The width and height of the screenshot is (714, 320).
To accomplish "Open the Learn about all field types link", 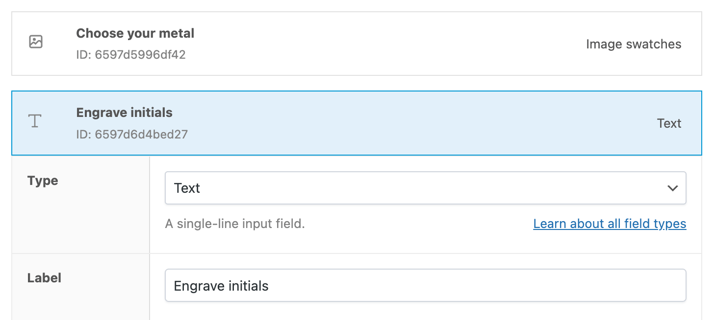I will tap(610, 224).
